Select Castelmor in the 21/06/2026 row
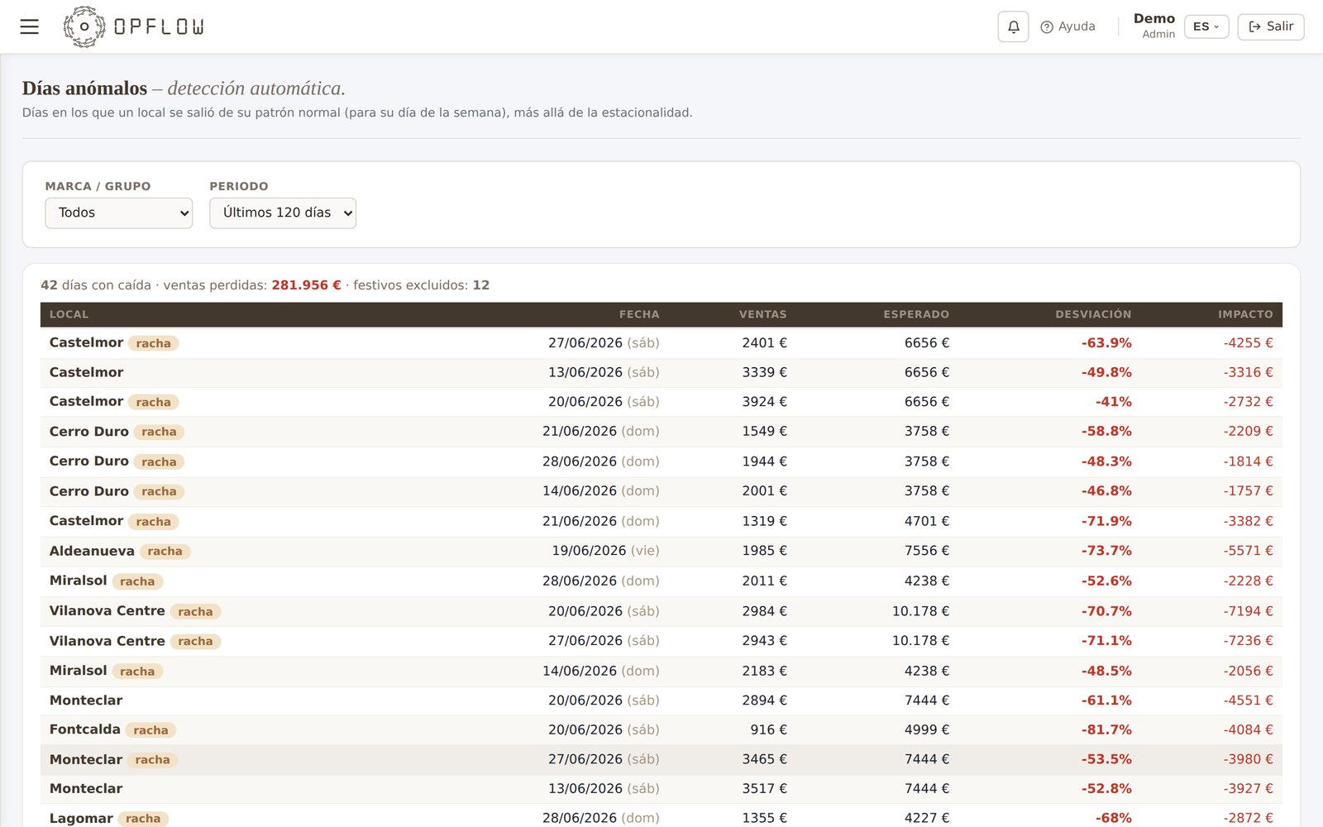The height and width of the screenshot is (827, 1323). pyautogui.click(x=86, y=521)
